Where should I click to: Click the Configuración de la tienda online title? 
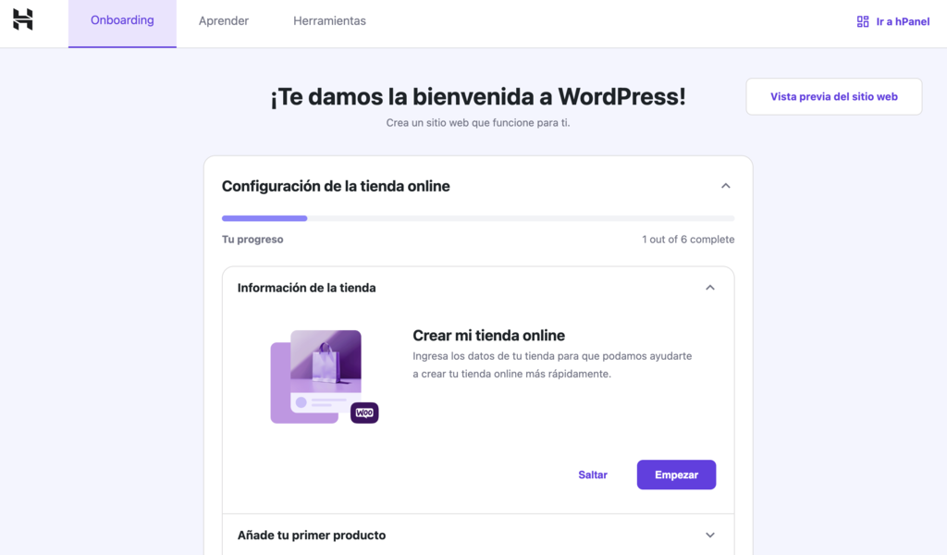[x=335, y=185]
